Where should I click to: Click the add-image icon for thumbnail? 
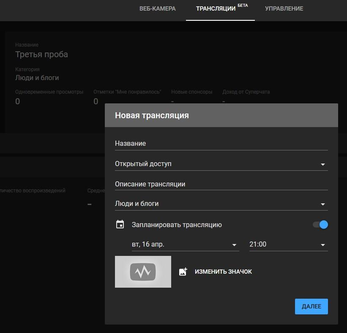tap(183, 272)
